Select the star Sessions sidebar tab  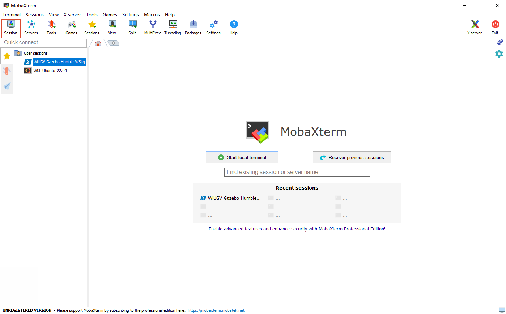pyautogui.click(x=7, y=56)
